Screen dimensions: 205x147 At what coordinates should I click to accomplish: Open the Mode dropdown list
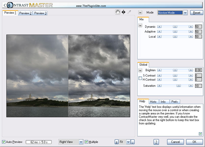[185, 13]
